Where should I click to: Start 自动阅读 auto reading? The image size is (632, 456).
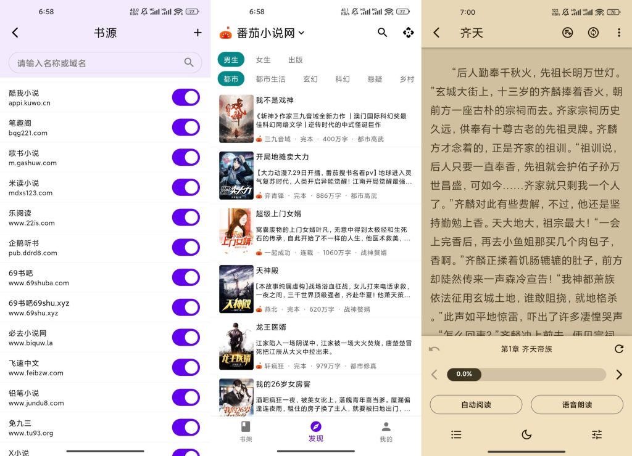[476, 404]
